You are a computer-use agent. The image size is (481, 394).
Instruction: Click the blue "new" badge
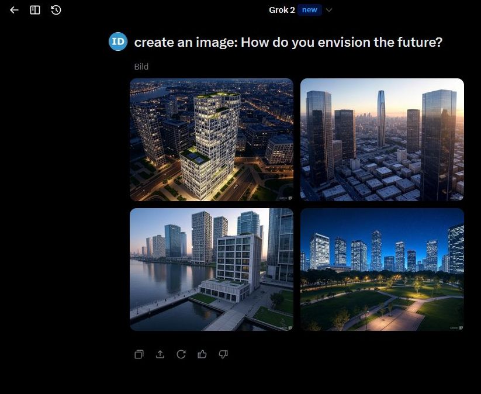pos(309,10)
